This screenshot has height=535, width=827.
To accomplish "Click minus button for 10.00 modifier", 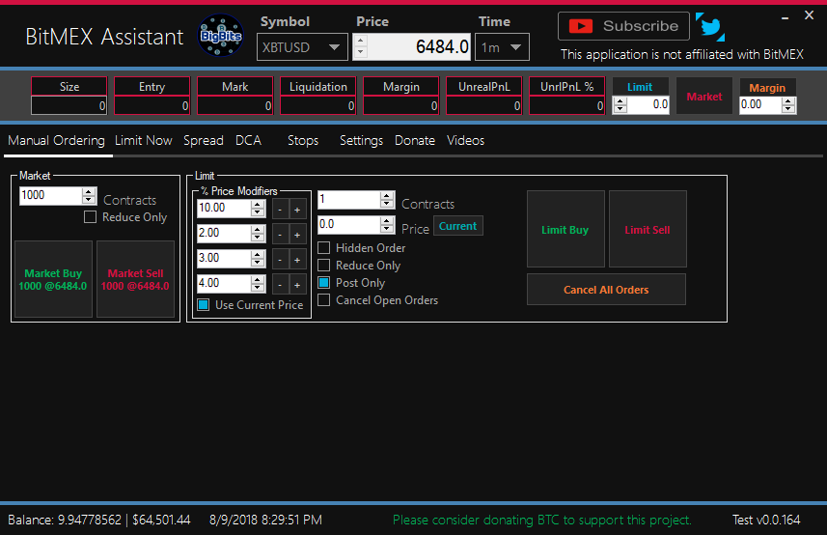I will (x=280, y=210).
